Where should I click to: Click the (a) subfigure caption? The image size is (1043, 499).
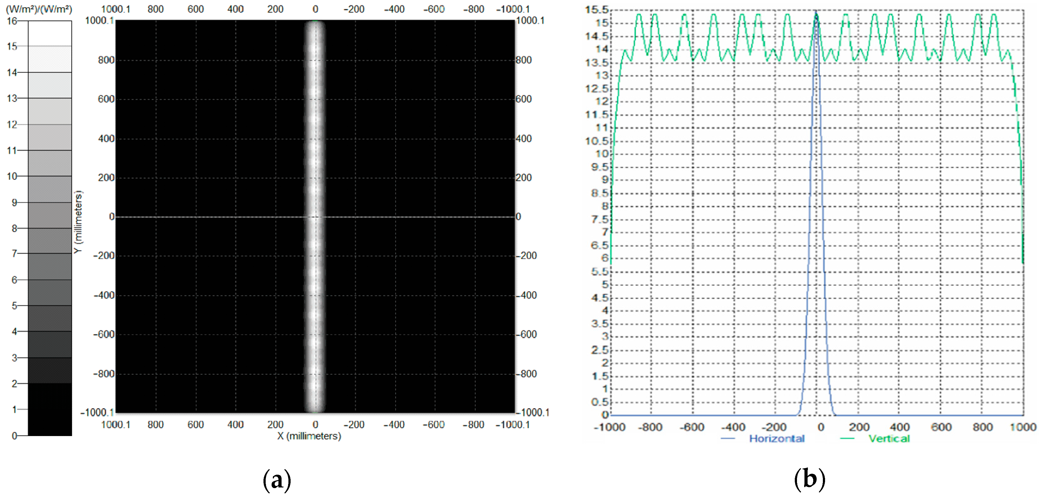277,480
